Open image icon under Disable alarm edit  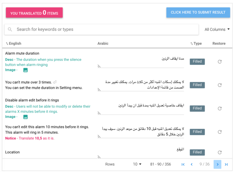(x=25, y=117)
